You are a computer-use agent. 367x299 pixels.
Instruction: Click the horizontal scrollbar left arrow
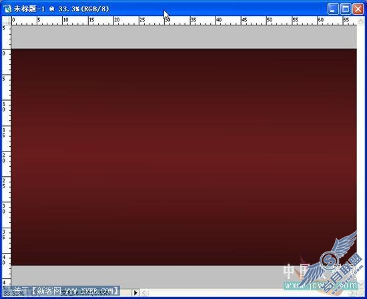click(x=144, y=292)
